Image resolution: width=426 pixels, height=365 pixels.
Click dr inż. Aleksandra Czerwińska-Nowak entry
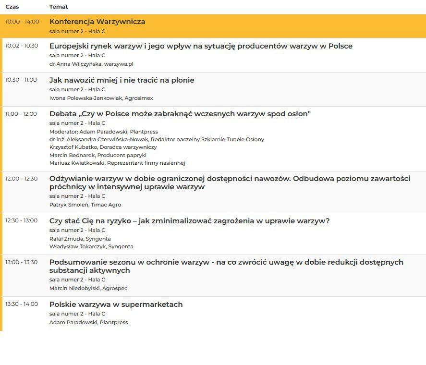point(157,139)
